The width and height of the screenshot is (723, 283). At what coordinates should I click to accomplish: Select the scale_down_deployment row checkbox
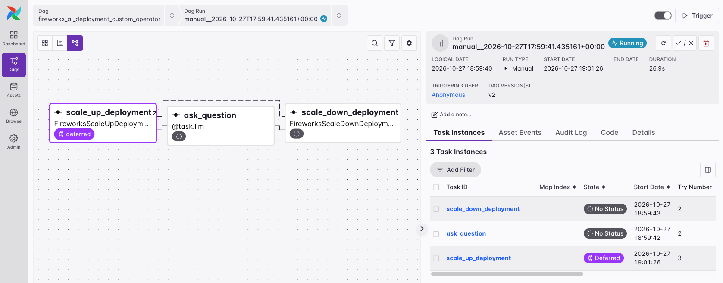[436, 209]
